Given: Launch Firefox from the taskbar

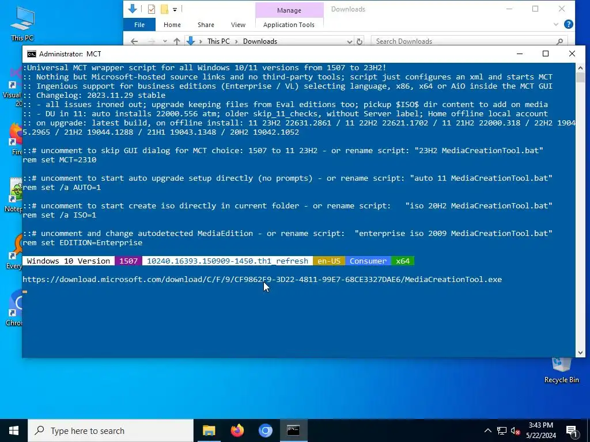Looking at the screenshot, I should point(237,430).
